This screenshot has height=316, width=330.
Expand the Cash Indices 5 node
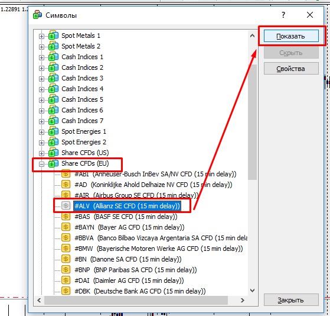click(x=41, y=100)
